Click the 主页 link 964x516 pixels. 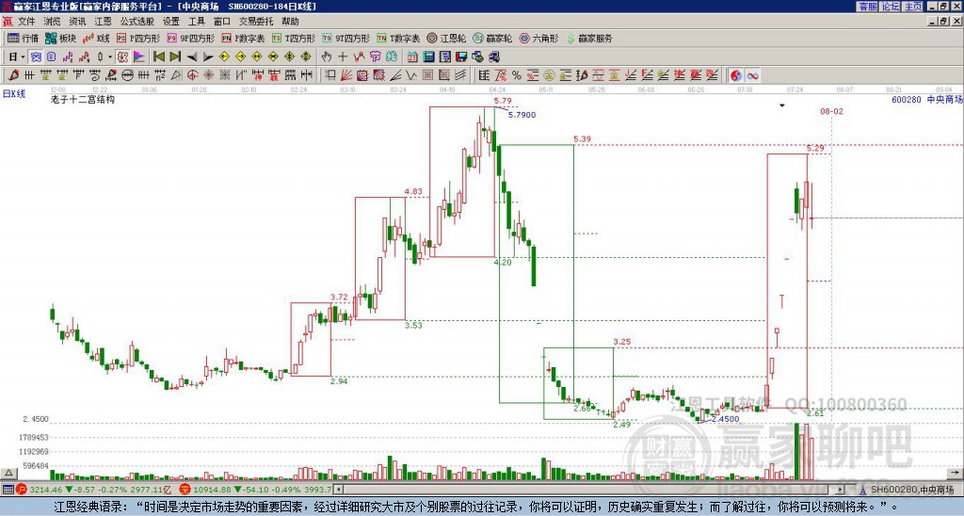[913, 7]
